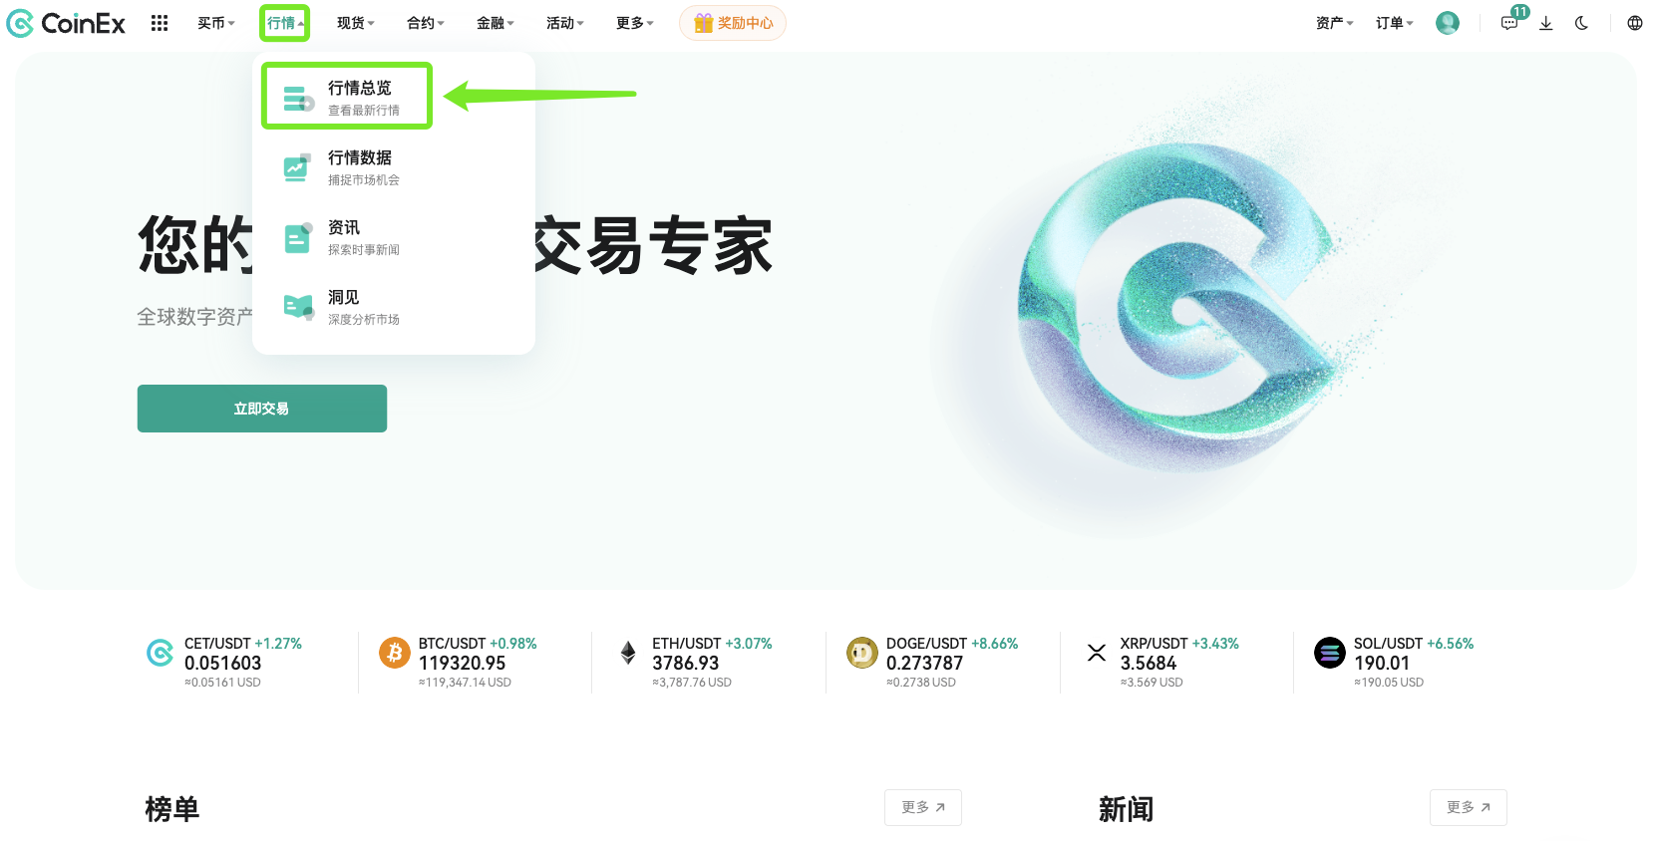Expand the 更多 dropdown in navbar
This screenshot has height=841, width=1655.
(x=635, y=23)
